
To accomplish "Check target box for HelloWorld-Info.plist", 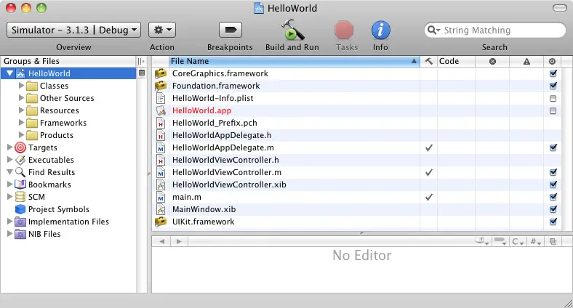I will click(553, 99).
